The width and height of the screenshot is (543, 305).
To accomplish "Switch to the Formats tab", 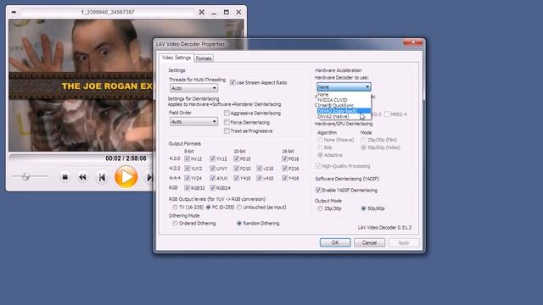I will pyautogui.click(x=204, y=58).
